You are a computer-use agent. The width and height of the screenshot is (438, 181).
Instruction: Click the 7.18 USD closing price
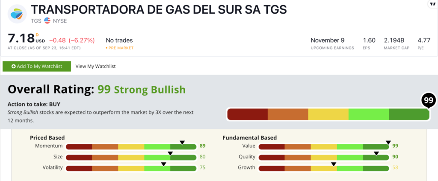(21, 39)
